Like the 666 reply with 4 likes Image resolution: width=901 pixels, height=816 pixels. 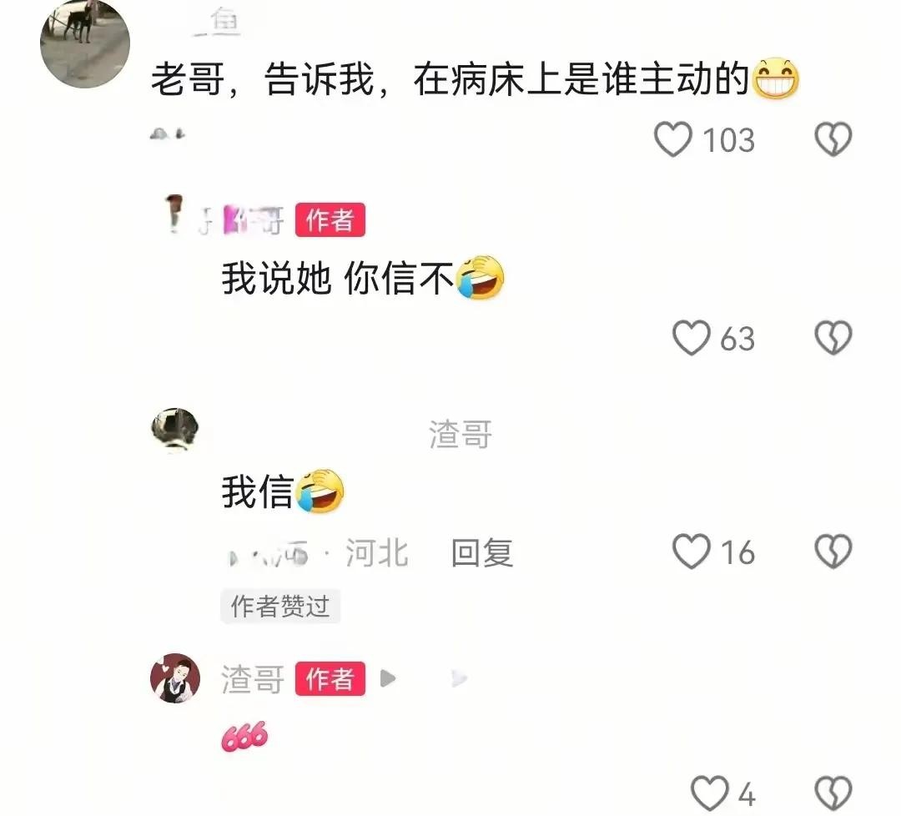click(x=710, y=793)
